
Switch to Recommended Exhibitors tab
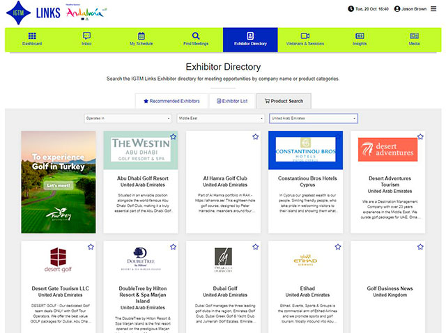point(172,101)
